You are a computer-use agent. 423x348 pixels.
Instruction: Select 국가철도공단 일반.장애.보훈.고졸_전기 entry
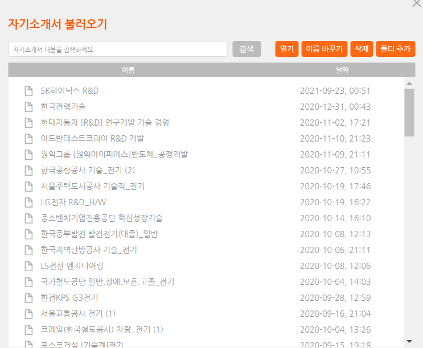[x=108, y=281]
